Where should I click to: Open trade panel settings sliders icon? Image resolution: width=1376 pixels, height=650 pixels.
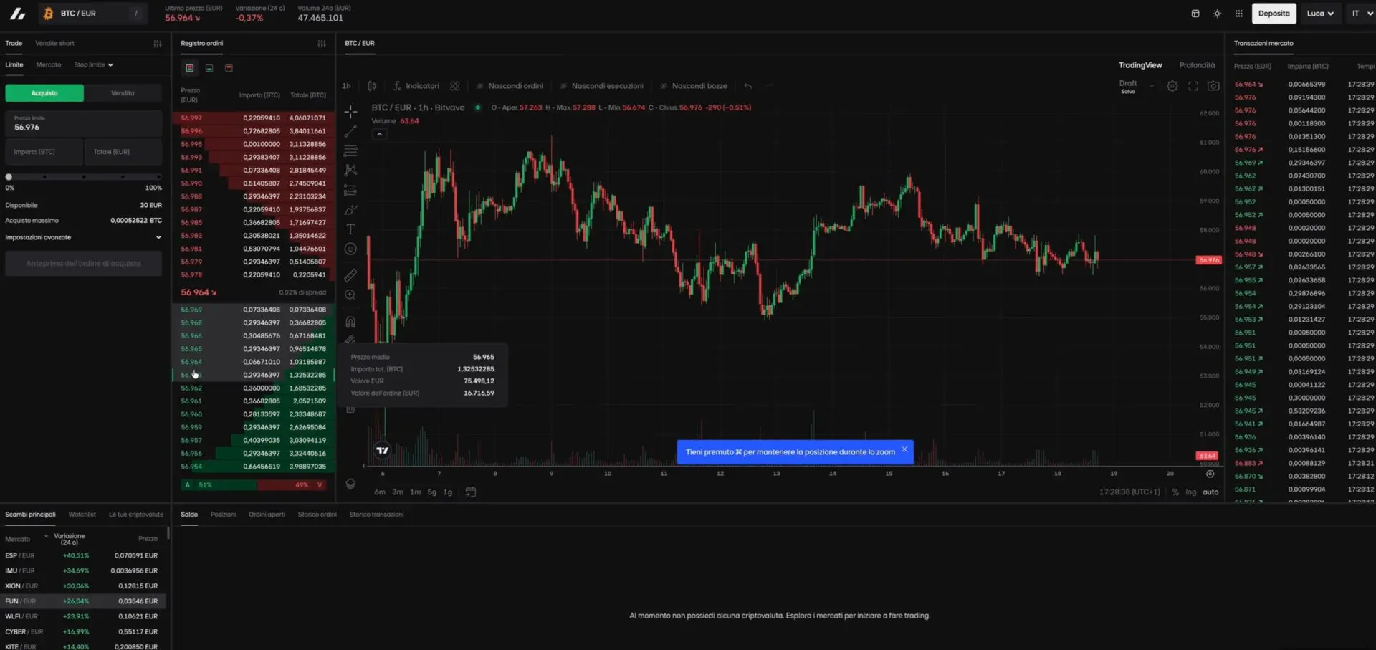158,44
